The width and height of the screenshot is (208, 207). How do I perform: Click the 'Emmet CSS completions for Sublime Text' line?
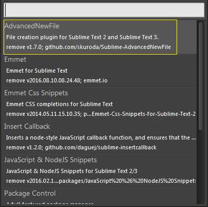(59, 104)
